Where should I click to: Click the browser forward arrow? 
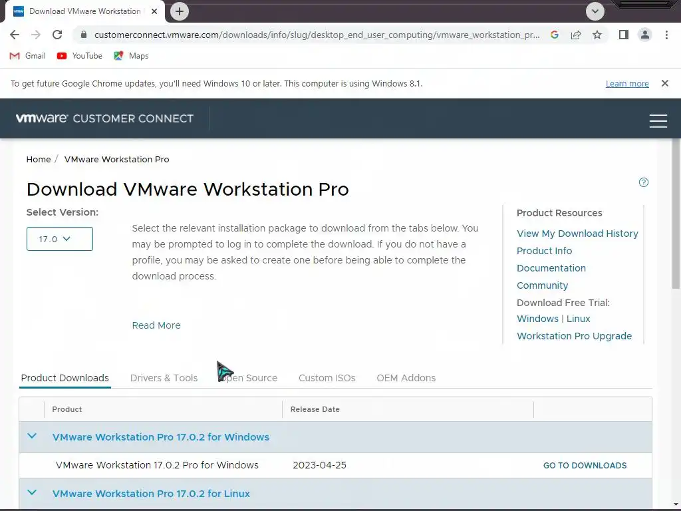tap(36, 35)
